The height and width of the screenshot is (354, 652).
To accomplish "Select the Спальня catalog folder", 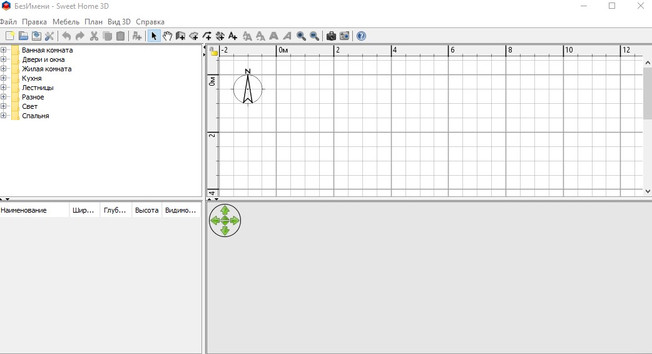I will tap(35, 116).
